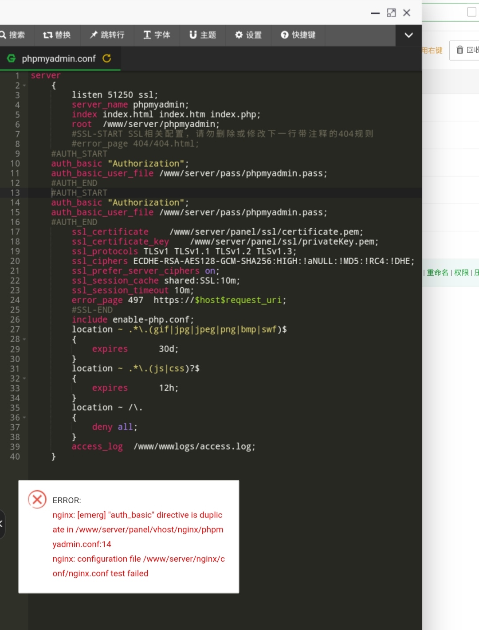Open the 搜索 search tool

[x=12, y=35]
